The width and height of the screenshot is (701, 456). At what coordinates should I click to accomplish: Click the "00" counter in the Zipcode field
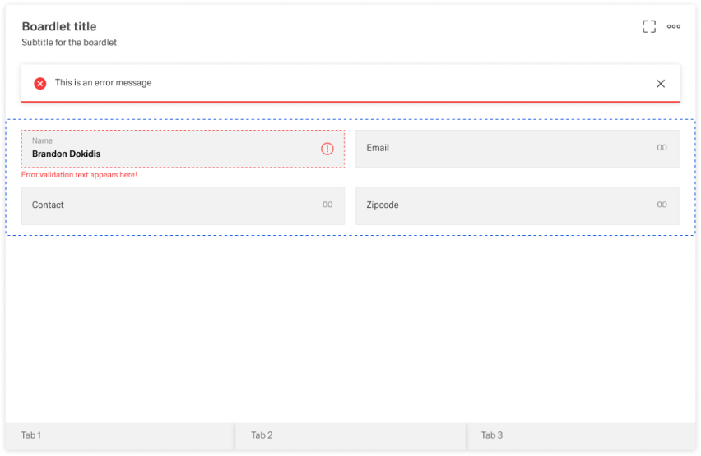(662, 205)
